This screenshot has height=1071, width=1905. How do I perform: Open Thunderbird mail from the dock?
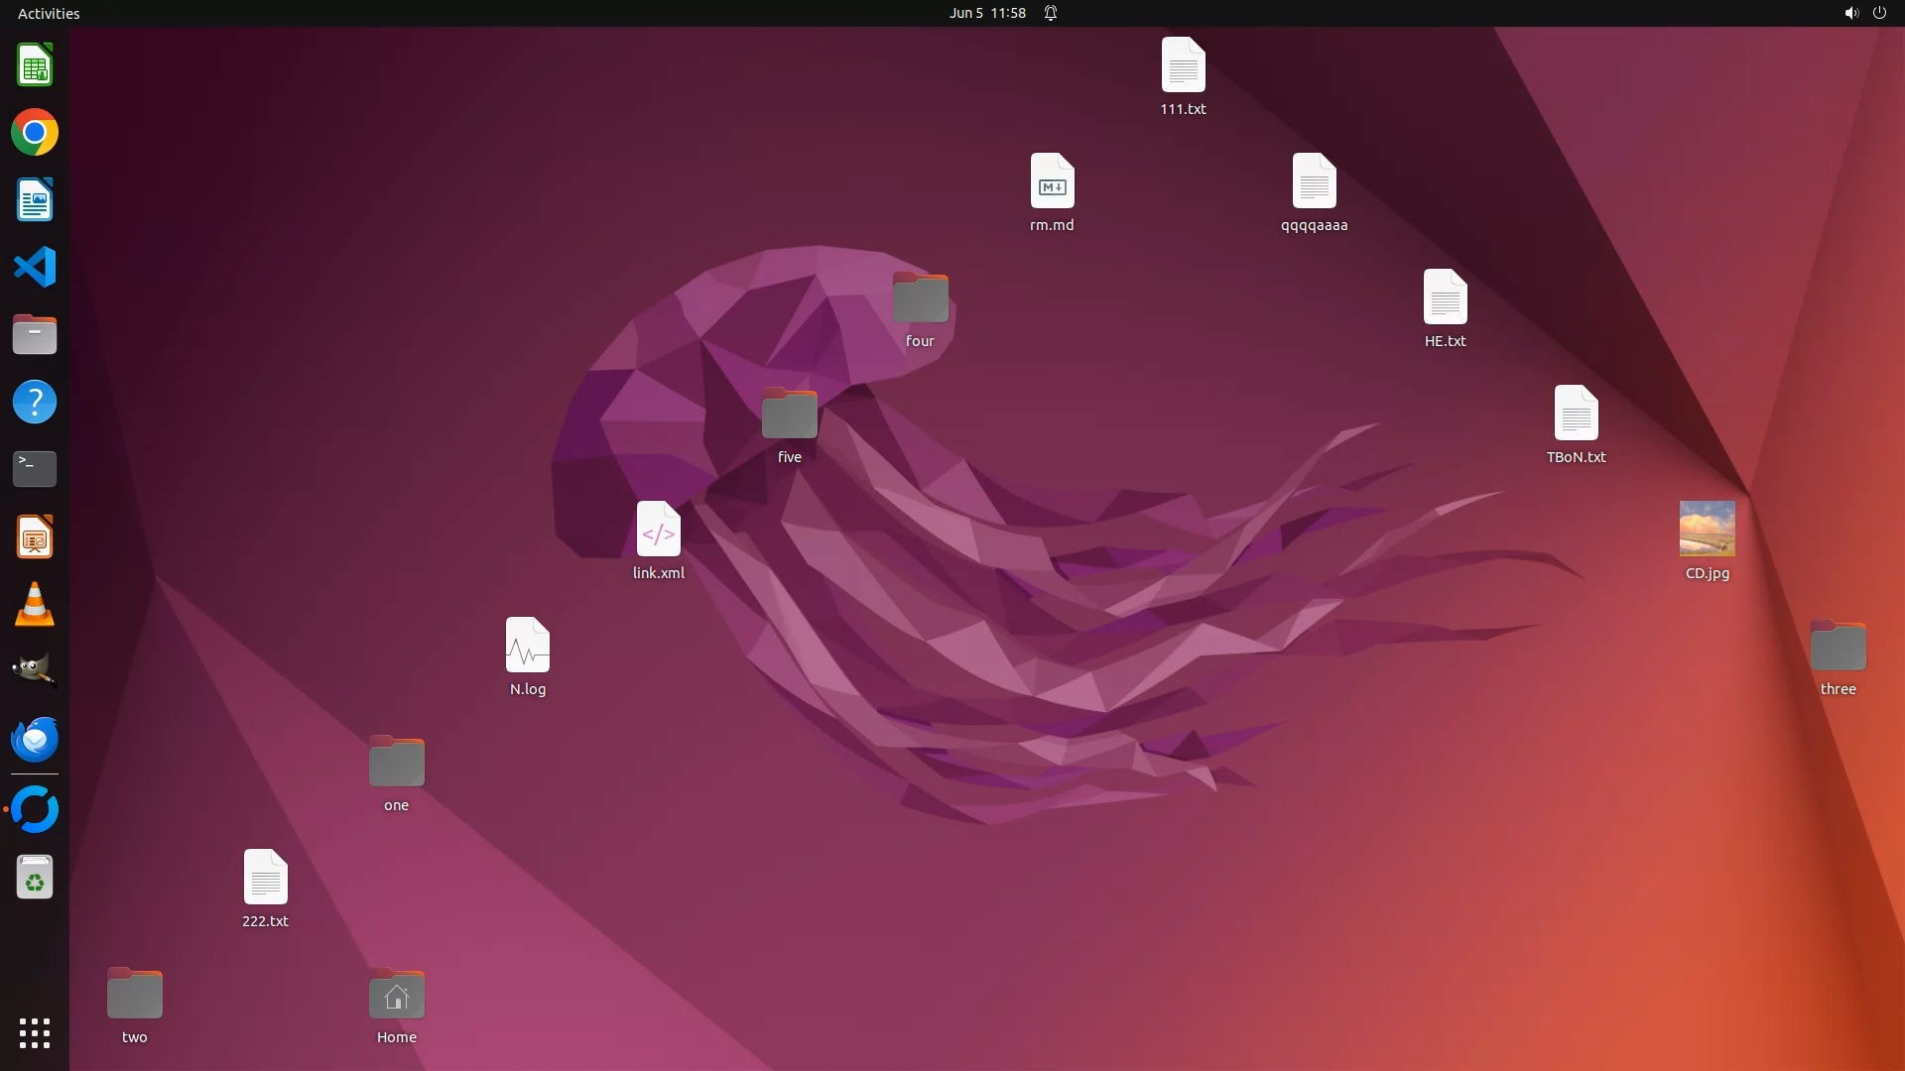[x=35, y=739]
